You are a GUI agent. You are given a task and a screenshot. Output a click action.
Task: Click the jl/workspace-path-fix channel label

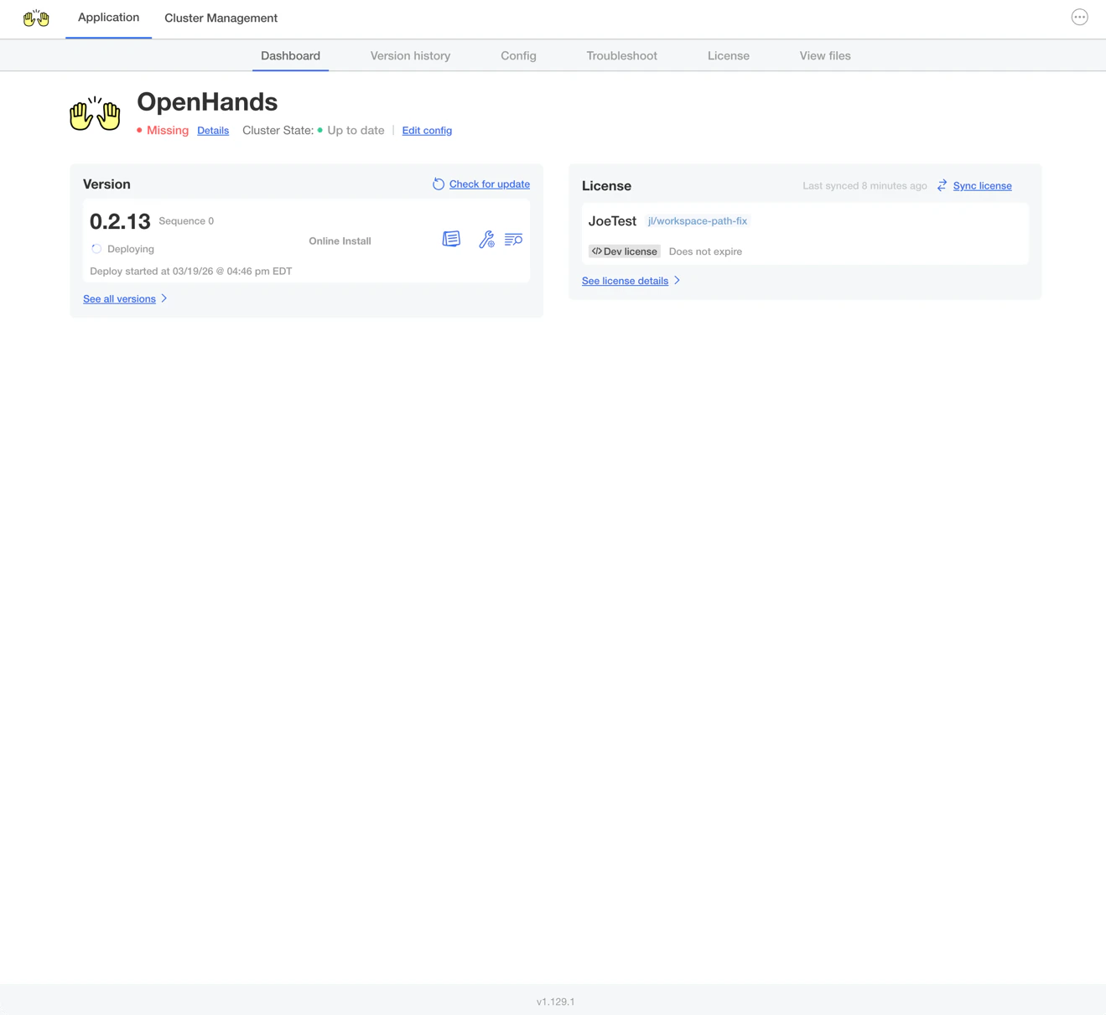(x=698, y=221)
